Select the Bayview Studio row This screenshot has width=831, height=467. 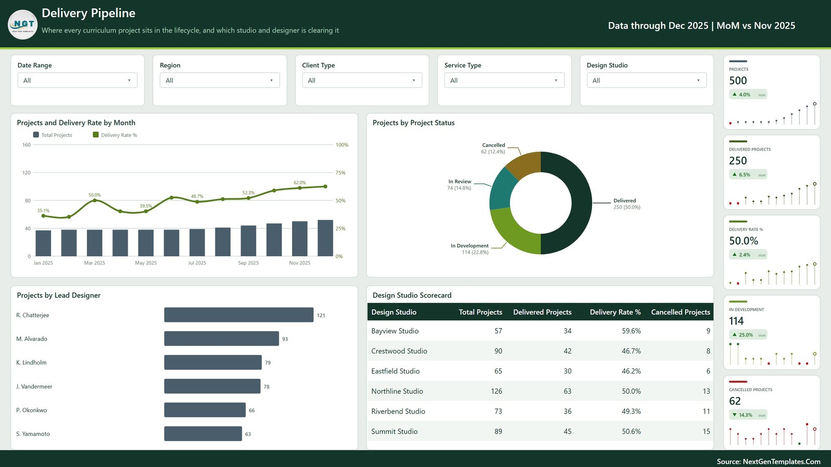click(540, 331)
